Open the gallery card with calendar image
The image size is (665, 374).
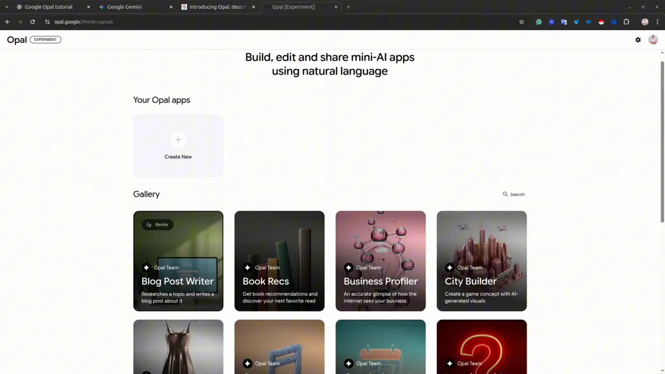(x=380, y=347)
